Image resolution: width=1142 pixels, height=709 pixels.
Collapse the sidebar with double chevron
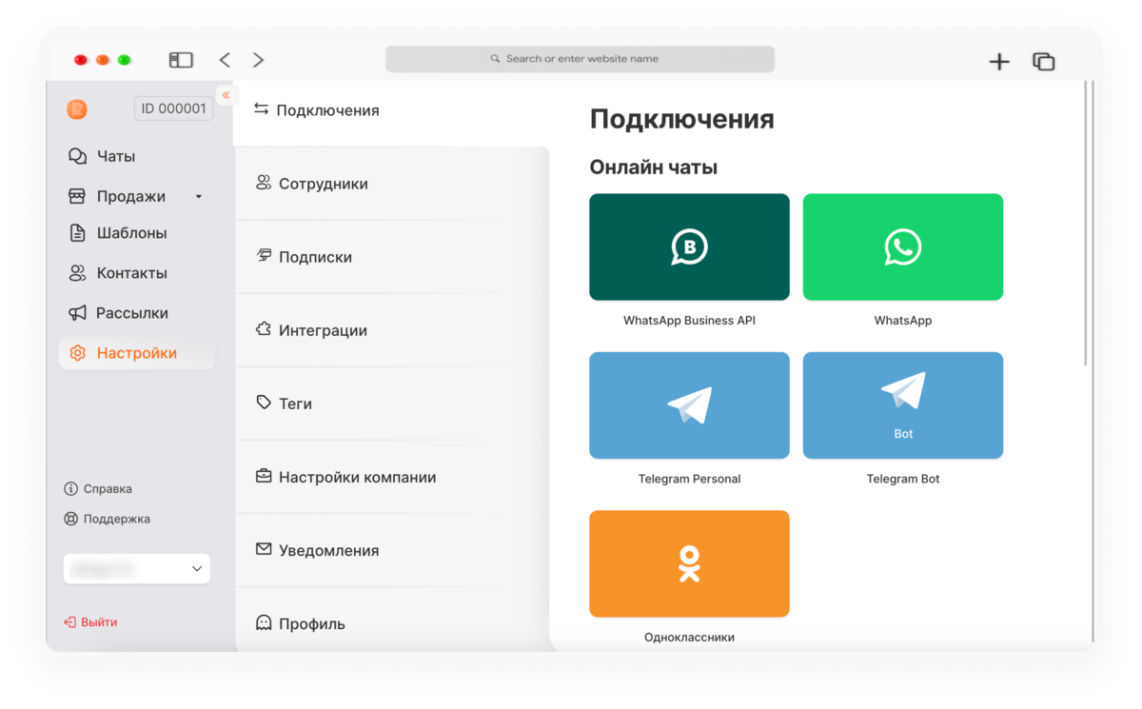(226, 95)
